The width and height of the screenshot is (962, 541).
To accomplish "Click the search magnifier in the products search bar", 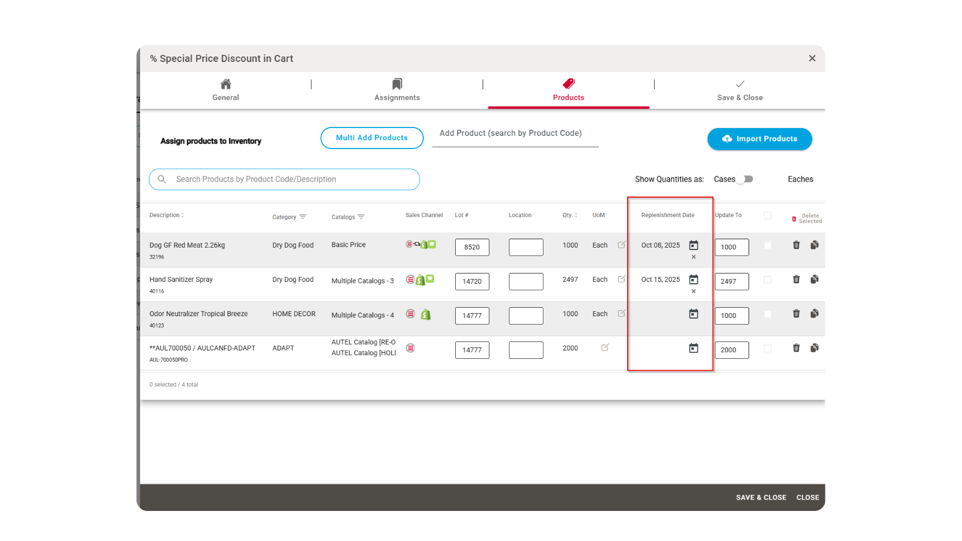I will pyautogui.click(x=162, y=179).
